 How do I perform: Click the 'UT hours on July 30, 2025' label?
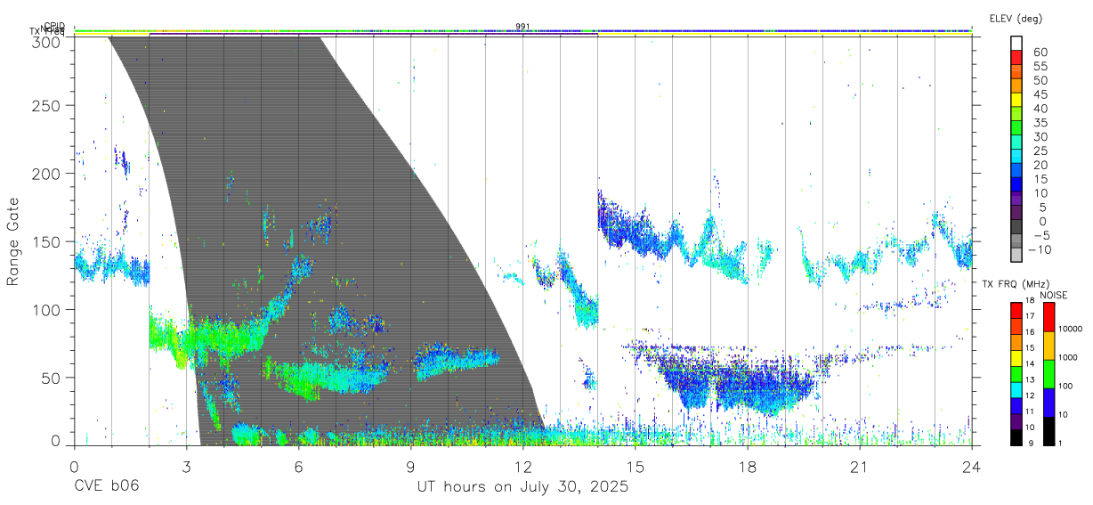click(x=523, y=488)
